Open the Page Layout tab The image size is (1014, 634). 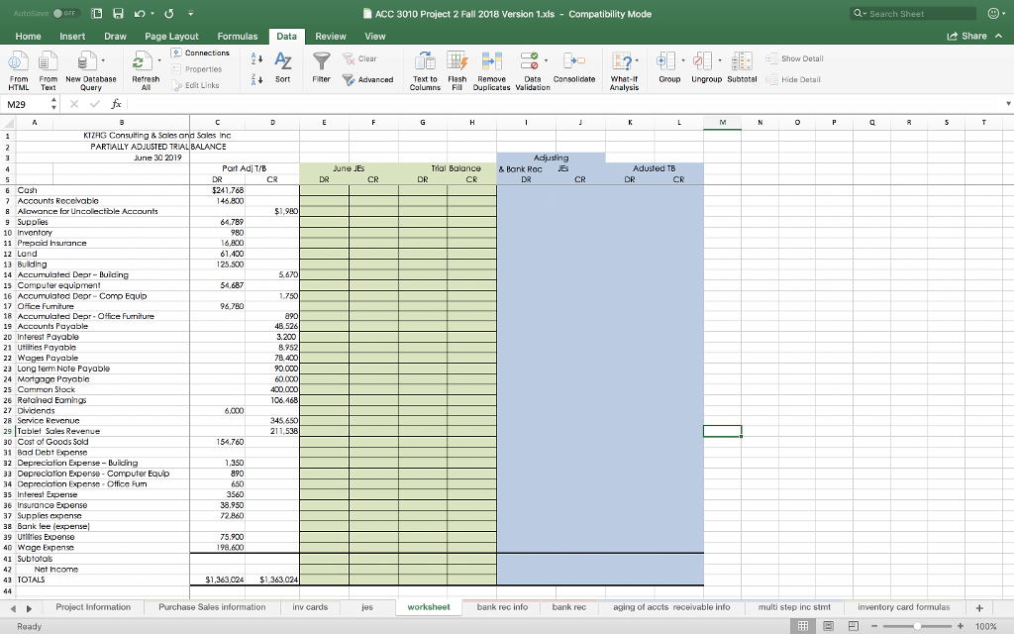(x=171, y=37)
